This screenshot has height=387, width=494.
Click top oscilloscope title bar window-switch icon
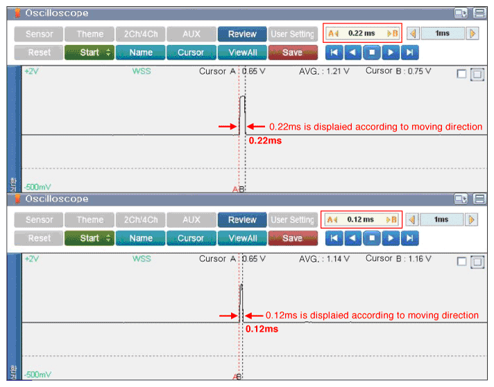pos(461,13)
